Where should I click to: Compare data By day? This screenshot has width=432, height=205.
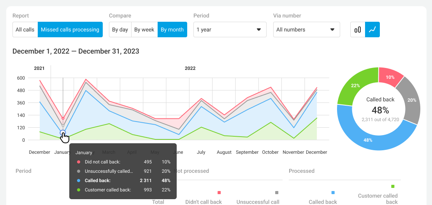point(120,30)
